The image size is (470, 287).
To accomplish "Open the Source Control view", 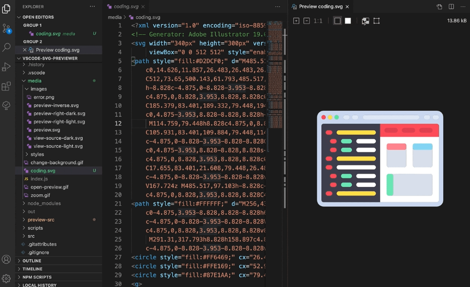I will pyautogui.click(x=6, y=28).
